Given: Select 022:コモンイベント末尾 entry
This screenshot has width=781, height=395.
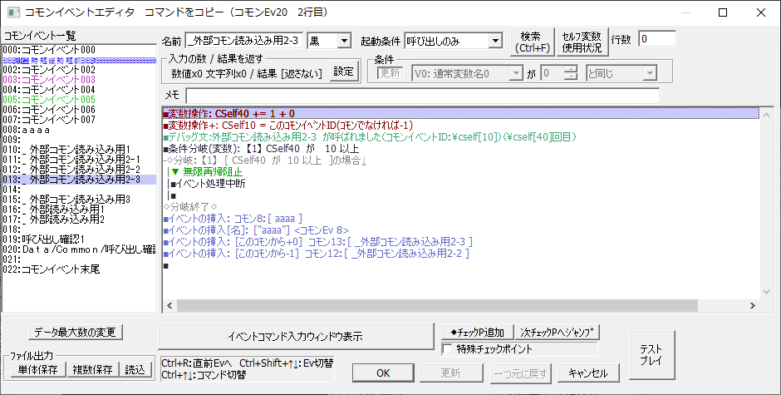Looking at the screenshot, I should (79, 269).
